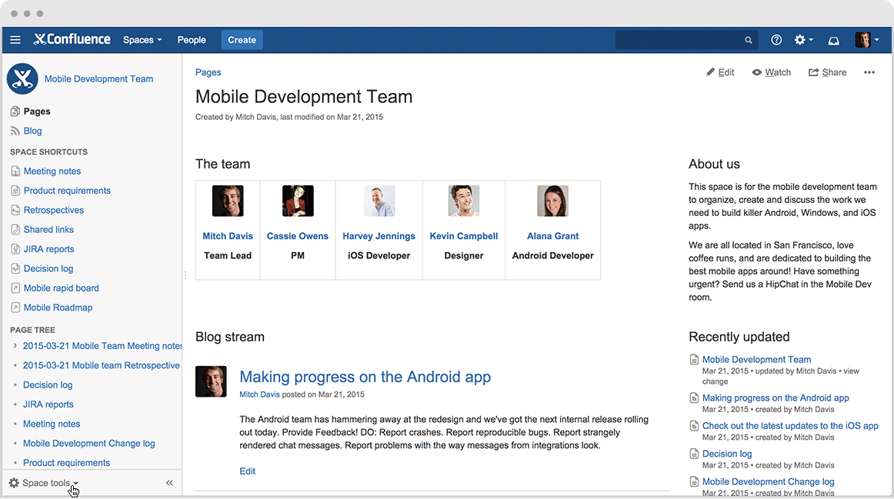The width and height of the screenshot is (894, 499).
Task: Enable watching this page
Action: coord(771,72)
